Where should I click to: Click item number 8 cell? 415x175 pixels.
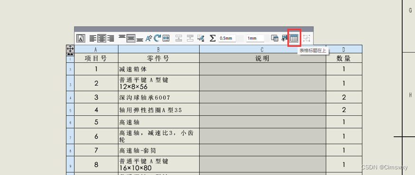point(96,165)
